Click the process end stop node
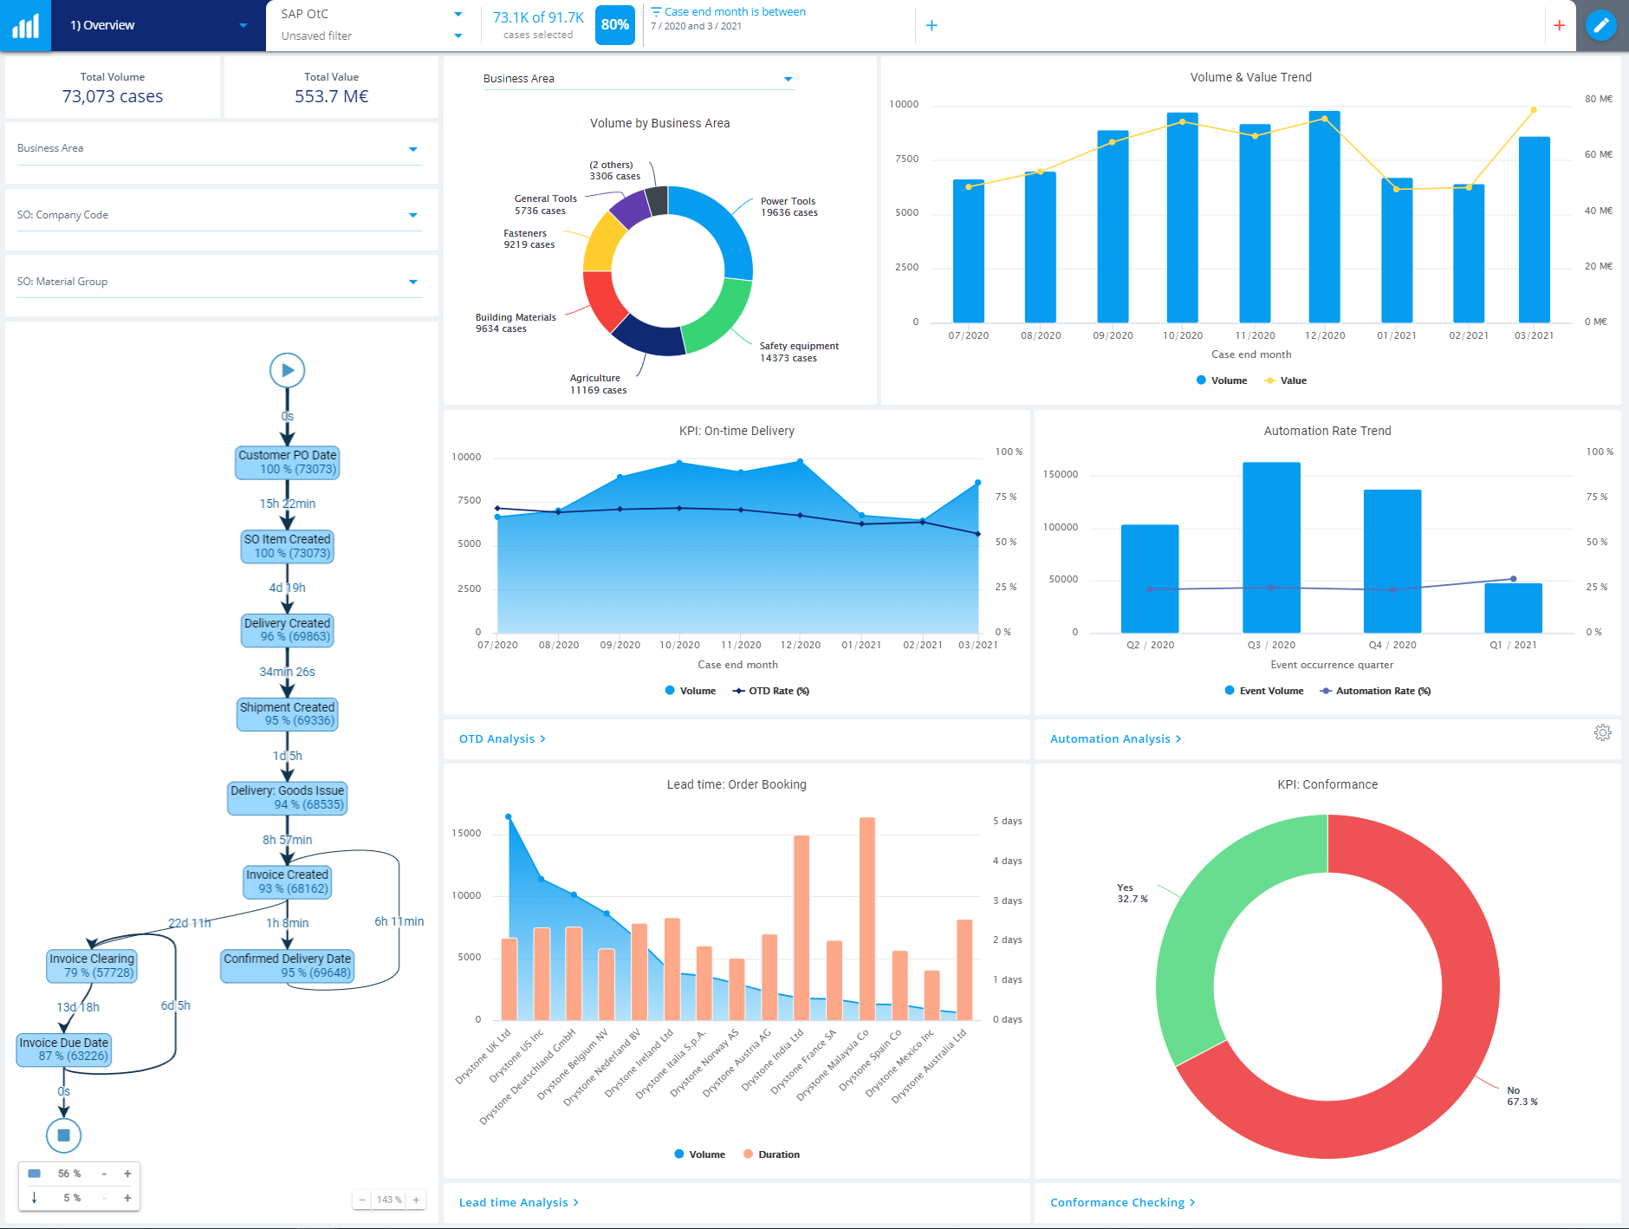 (63, 1135)
